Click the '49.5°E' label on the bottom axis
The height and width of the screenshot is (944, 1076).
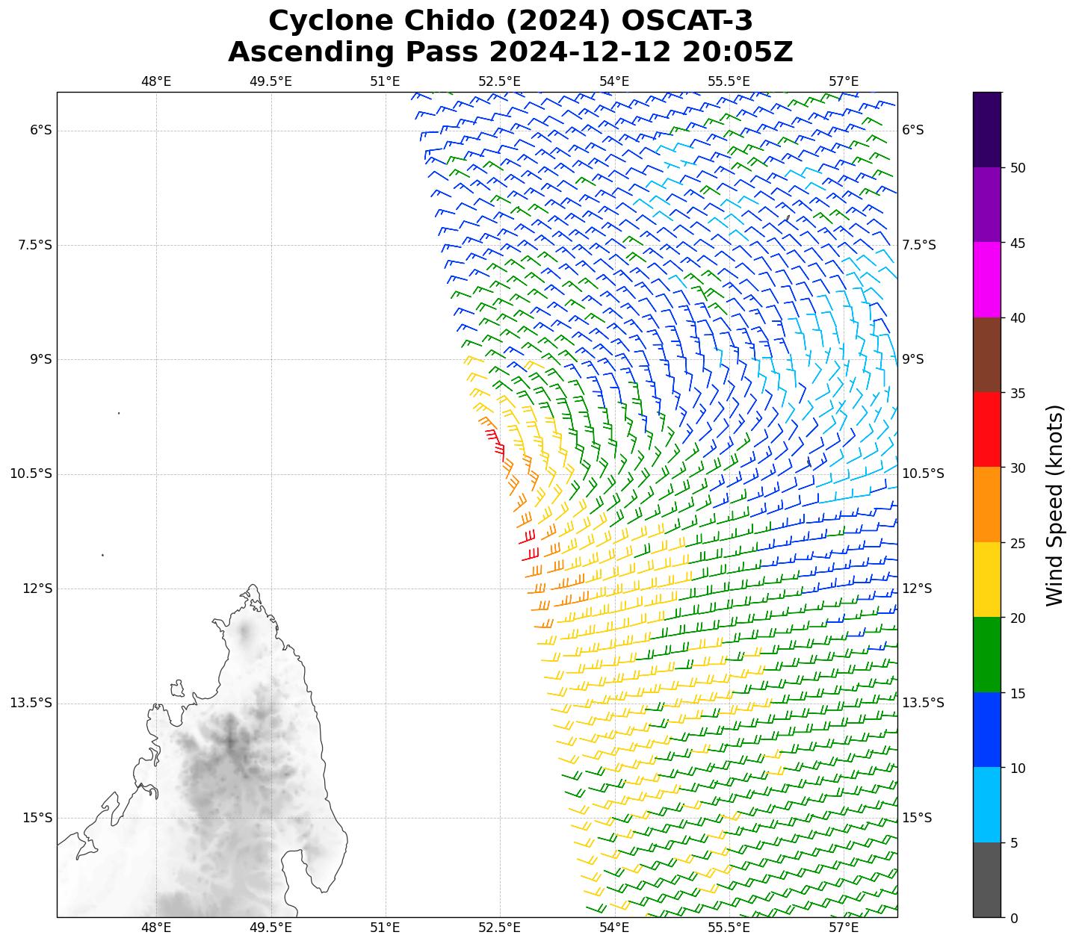tap(270, 928)
